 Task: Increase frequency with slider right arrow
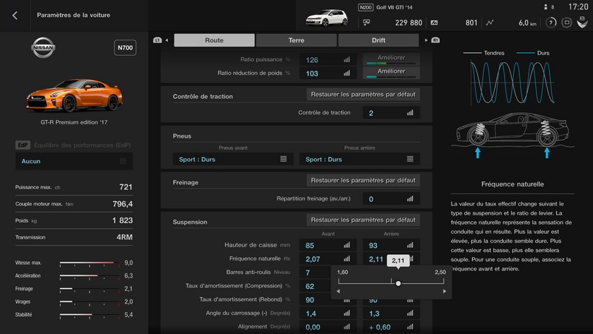pos(444,291)
